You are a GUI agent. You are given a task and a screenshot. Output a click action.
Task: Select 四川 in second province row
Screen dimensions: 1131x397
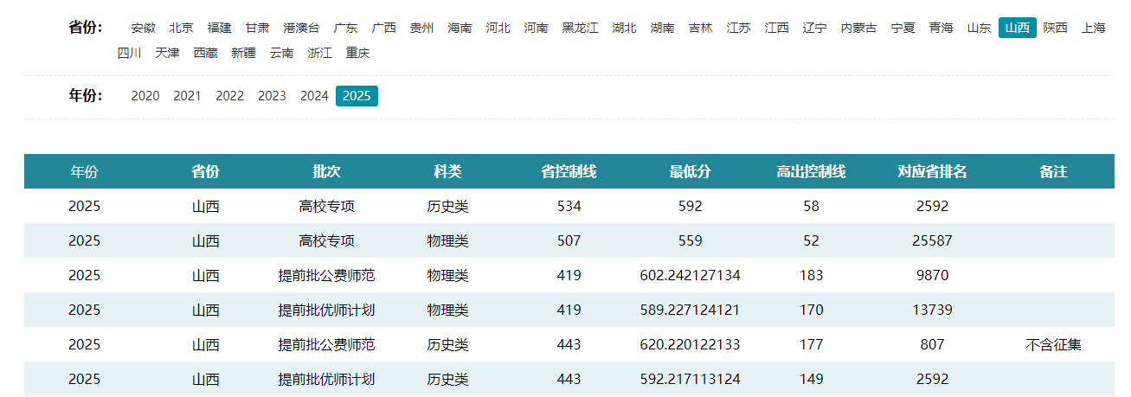coord(130,53)
